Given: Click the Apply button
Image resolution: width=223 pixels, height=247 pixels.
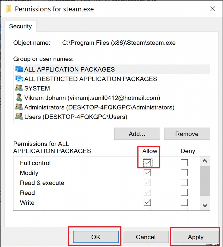Looking at the screenshot, I should point(195,237).
